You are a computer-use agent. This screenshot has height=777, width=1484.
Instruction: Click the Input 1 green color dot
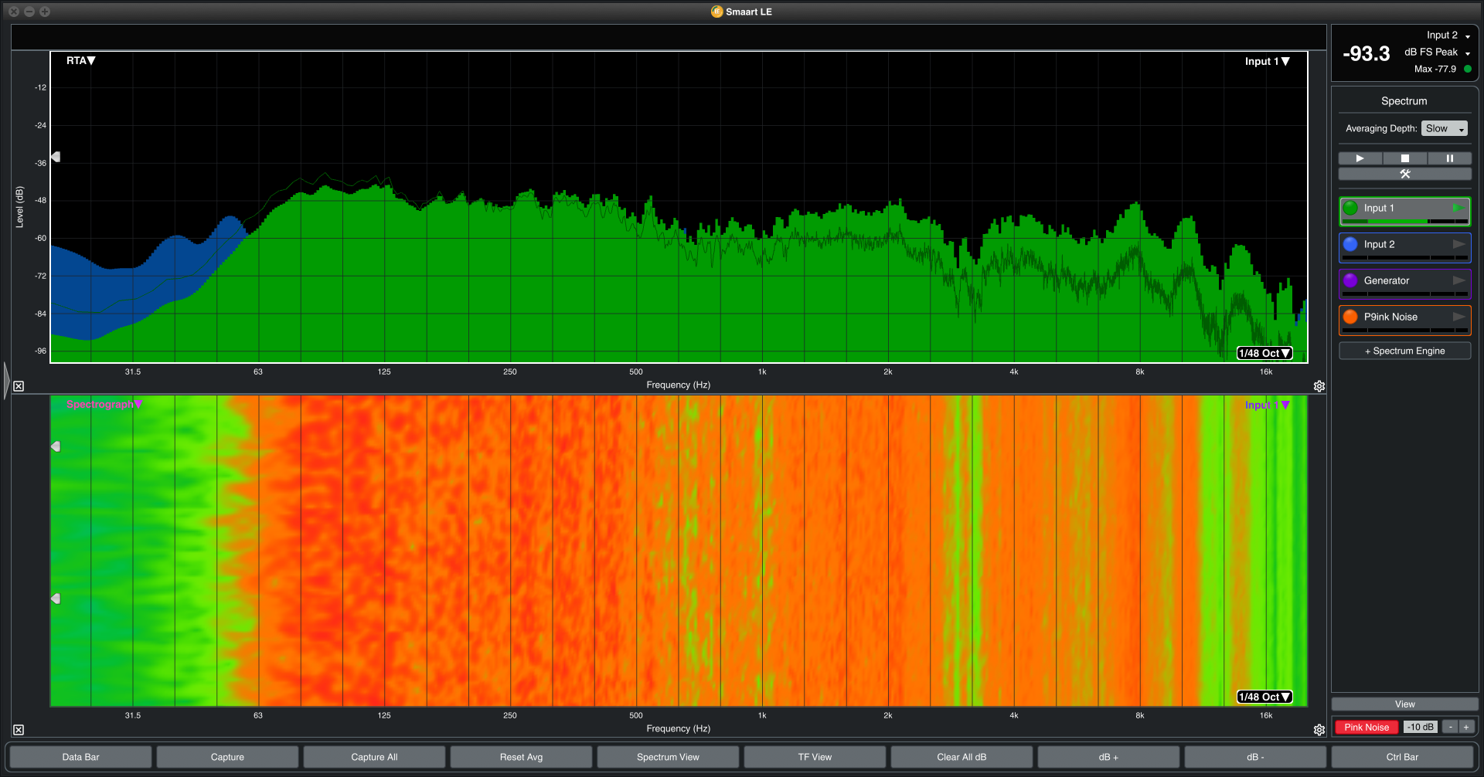point(1350,208)
